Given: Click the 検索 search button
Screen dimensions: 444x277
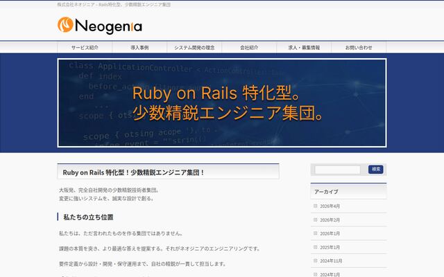Looking at the screenshot, I should coord(376,169).
